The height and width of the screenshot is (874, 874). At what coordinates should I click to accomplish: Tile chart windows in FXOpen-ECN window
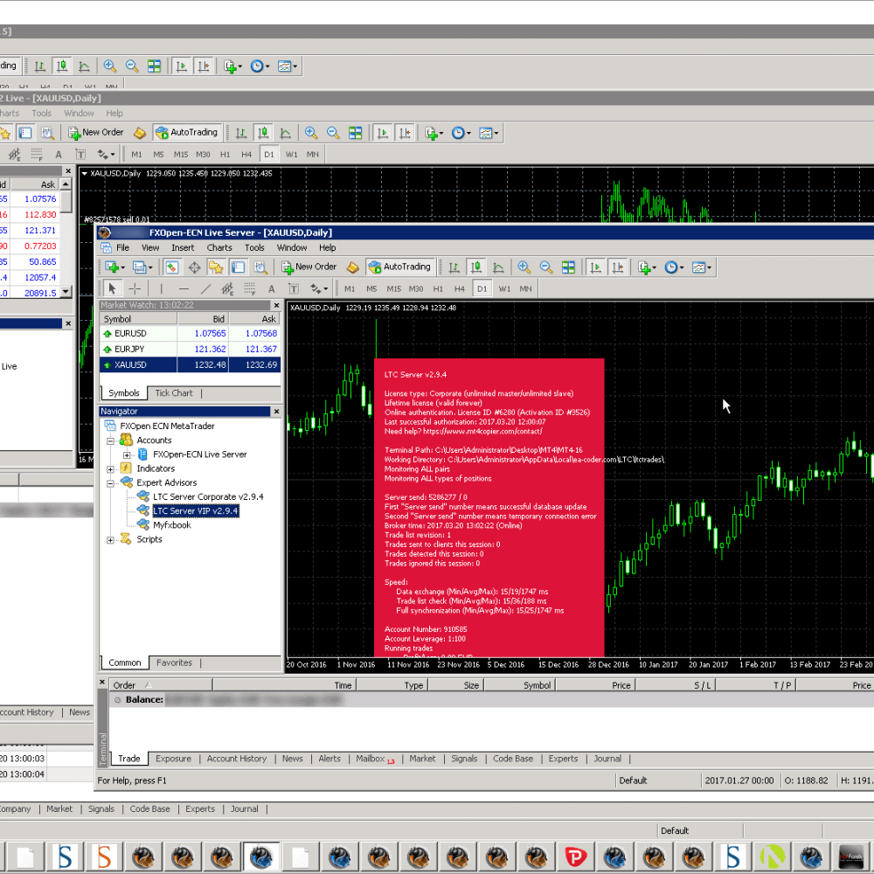pos(568,267)
